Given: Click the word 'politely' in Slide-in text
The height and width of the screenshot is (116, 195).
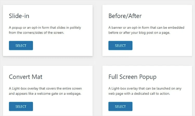Looking at the screenshot, I should 75,28.
